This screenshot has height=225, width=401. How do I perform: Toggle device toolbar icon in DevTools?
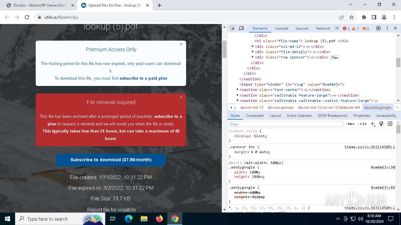[241, 28]
